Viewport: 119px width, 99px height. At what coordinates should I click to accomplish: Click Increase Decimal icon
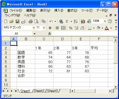pos(76,28)
